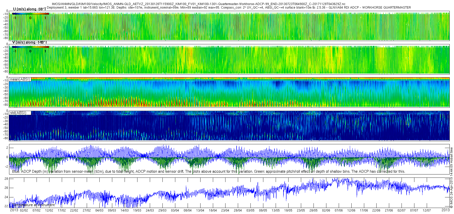Click the '22/02' date tick label

pos(74,210)
